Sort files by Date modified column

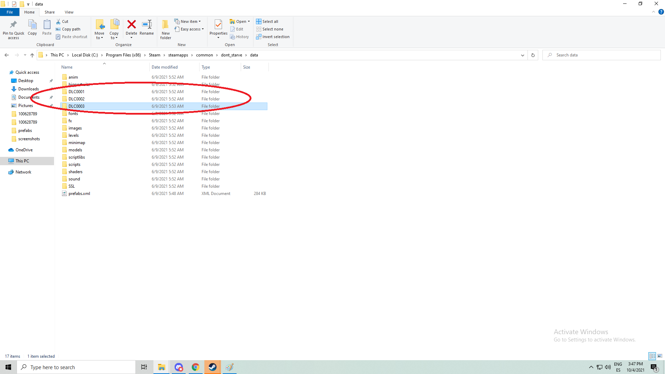click(165, 67)
